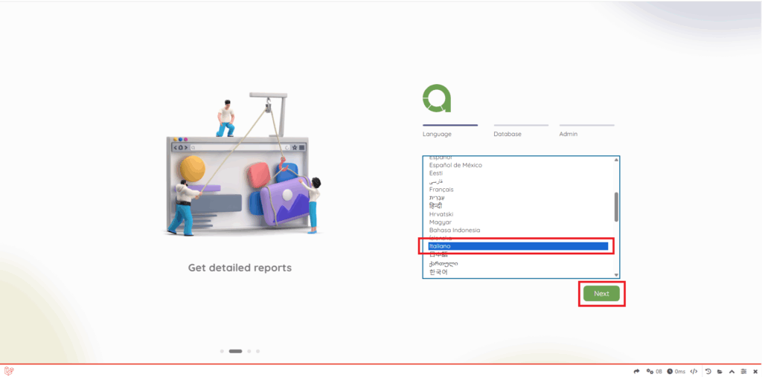The height and width of the screenshot is (377, 762).
Task: Click the debugbar share arrow icon
Action: click(x=636, y=371)
